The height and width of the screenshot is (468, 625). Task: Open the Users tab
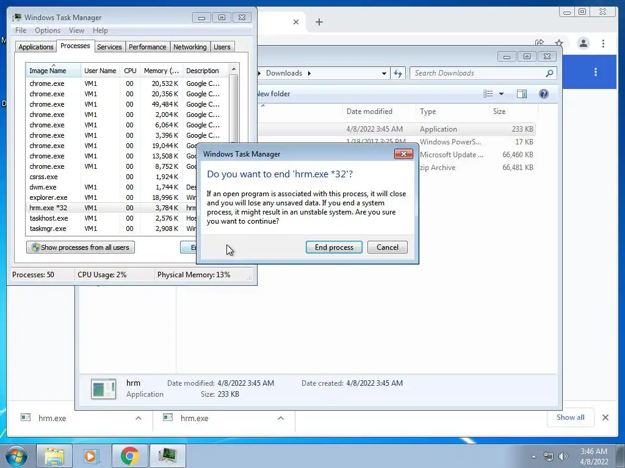(222, 47)
